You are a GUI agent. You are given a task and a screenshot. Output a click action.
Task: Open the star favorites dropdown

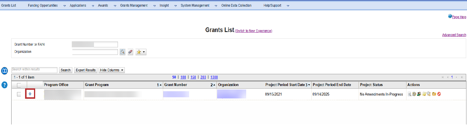pos(141,52)
